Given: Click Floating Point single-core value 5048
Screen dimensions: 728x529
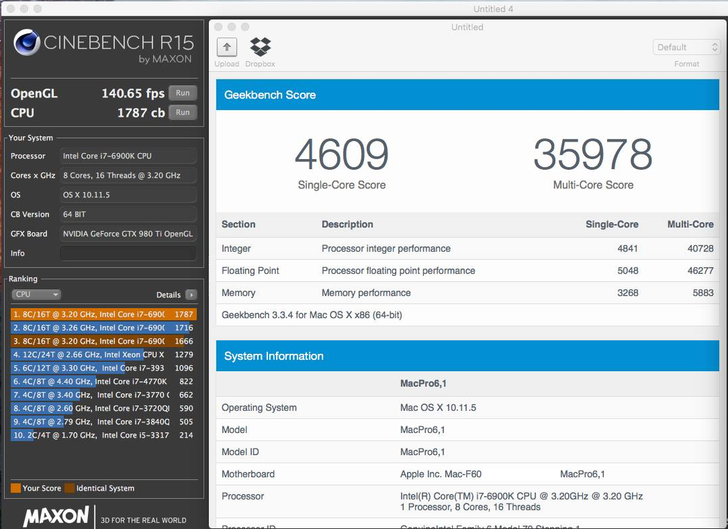Looking at the screenshot, I should (x=628, y=271).
